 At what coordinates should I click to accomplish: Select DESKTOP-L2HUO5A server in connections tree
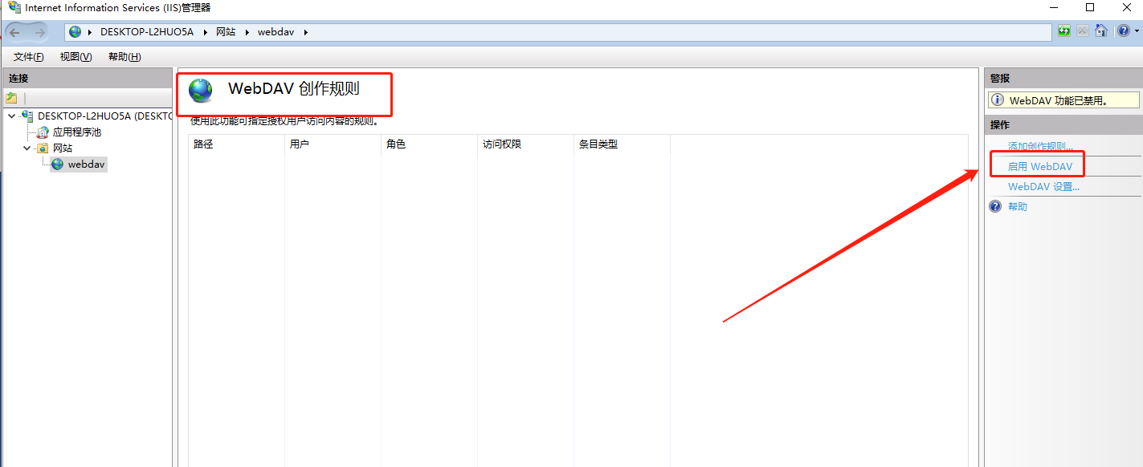pos(104,116)
